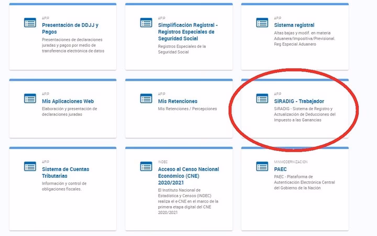
Task: Click the PAEC Plataforma de Autenticación description
Action: coord(304,183)
